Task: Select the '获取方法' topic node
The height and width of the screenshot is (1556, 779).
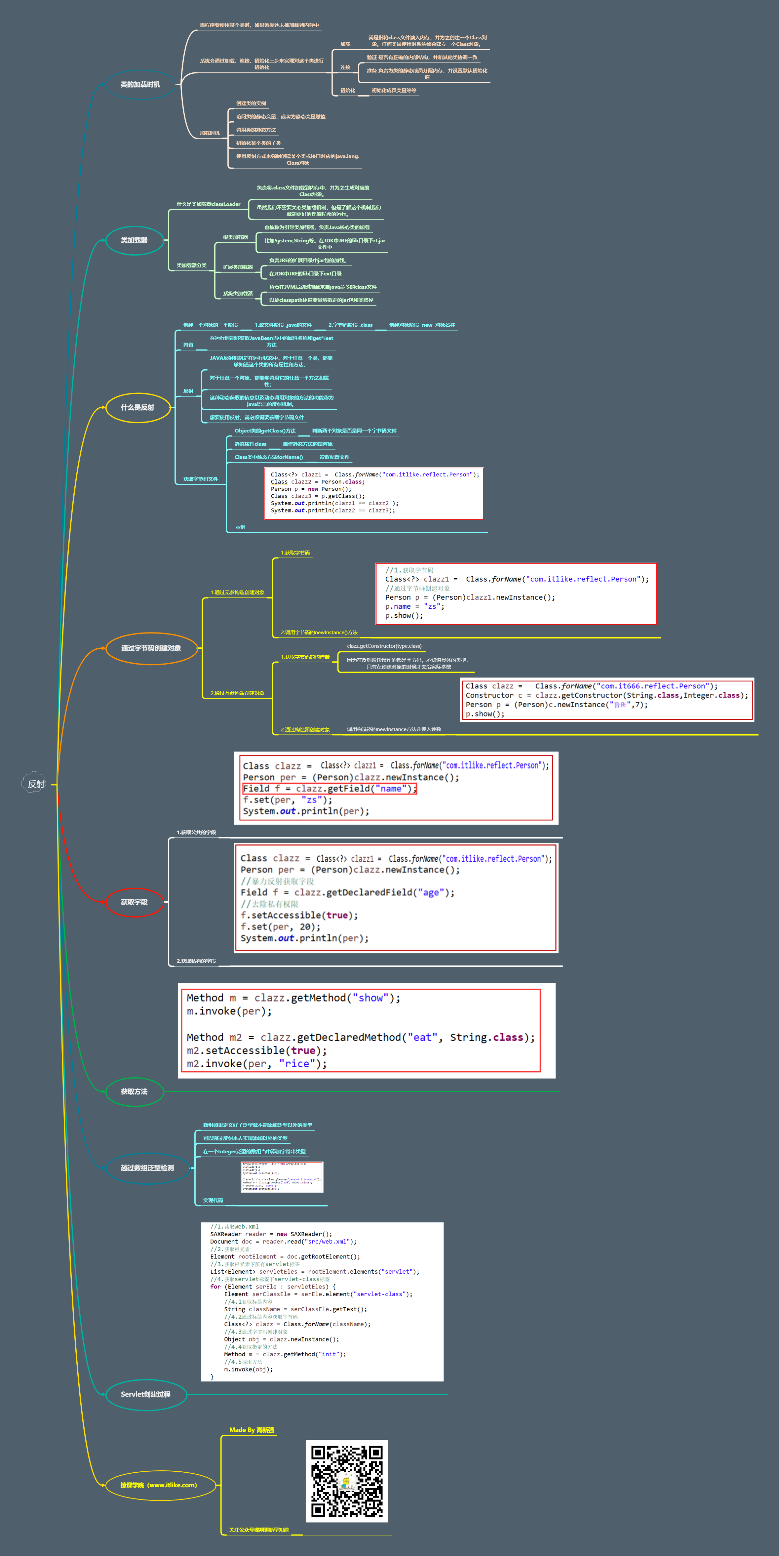Action: click(134, 1091)
